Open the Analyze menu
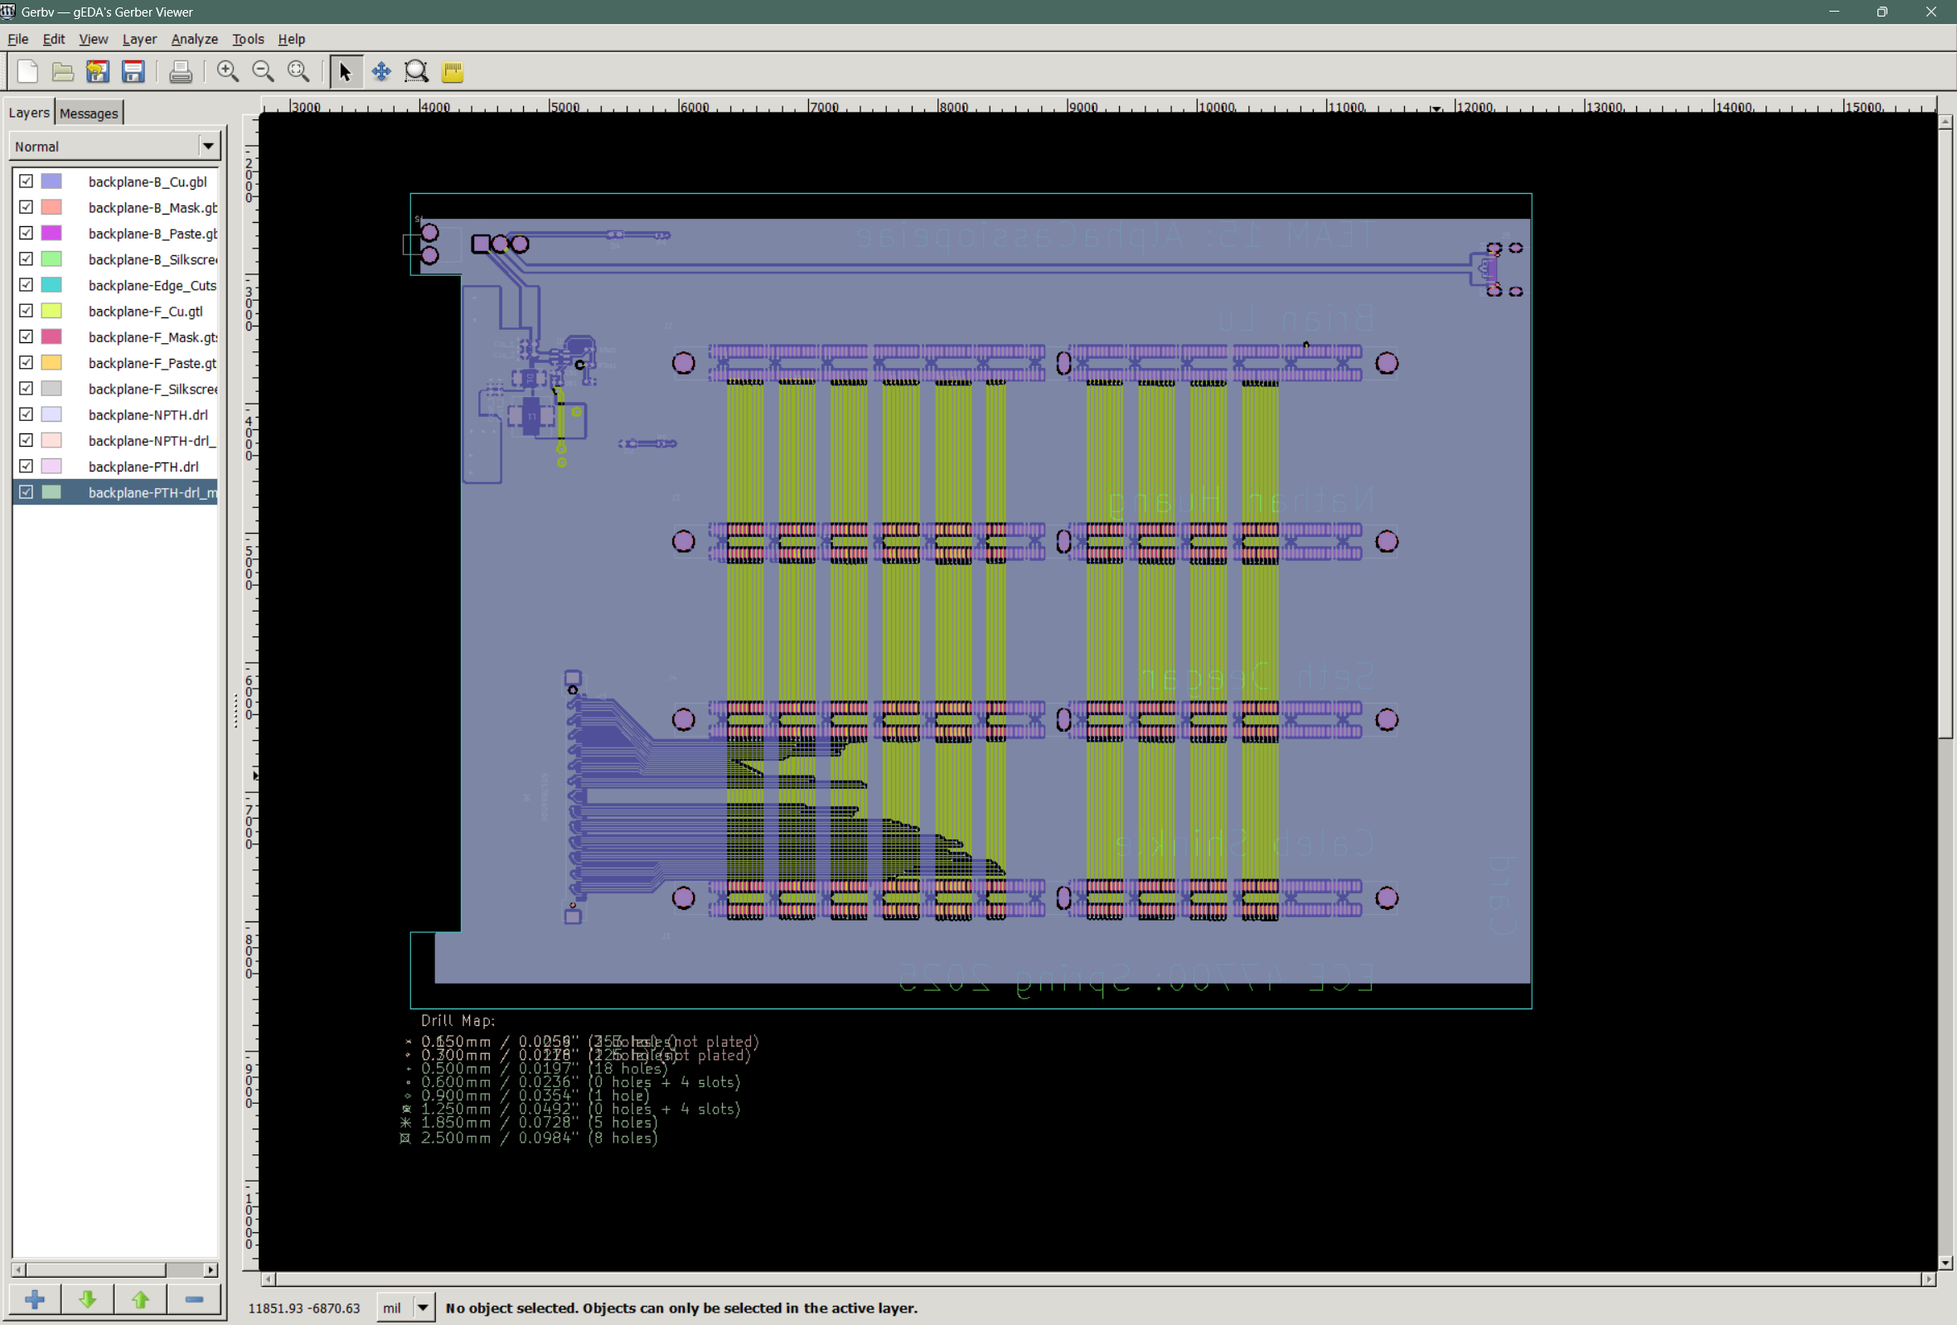Screen dimensions: 1957x1325 pyautogui.click(x=194, y=39)
